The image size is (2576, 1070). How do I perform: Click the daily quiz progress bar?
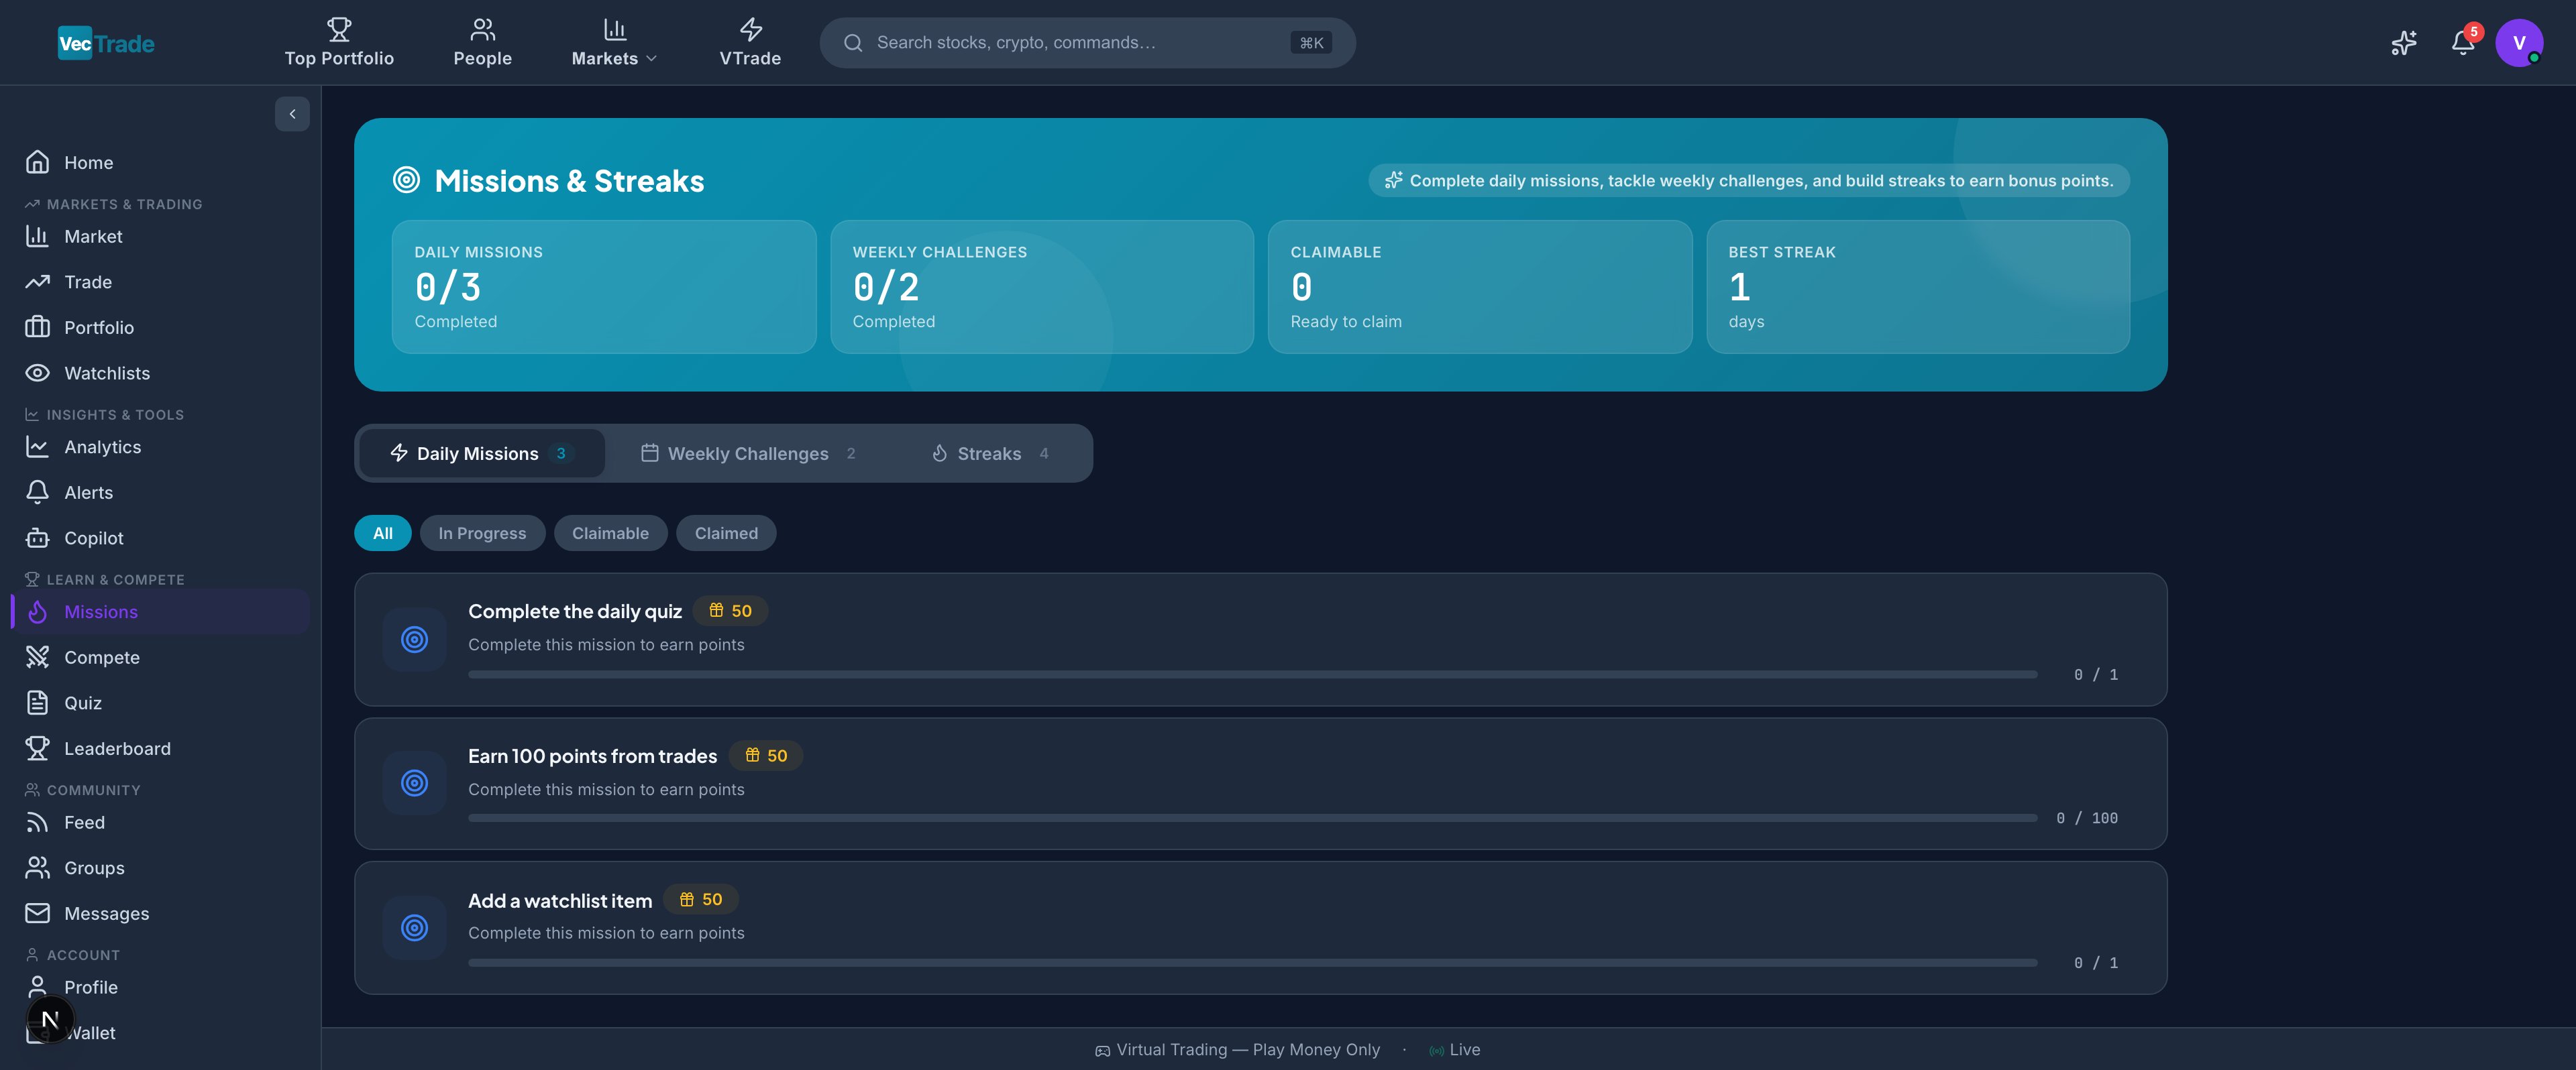click(x=1252, y=674)
